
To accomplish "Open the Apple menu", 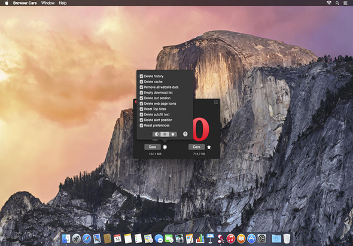I will (x=7, y=3).
